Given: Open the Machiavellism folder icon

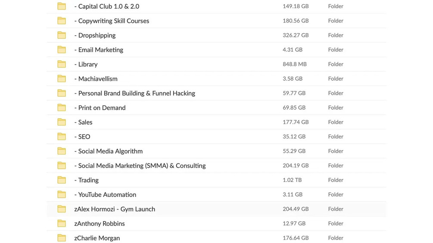Looking at the screenshot, I should click(x=62, y=79).
